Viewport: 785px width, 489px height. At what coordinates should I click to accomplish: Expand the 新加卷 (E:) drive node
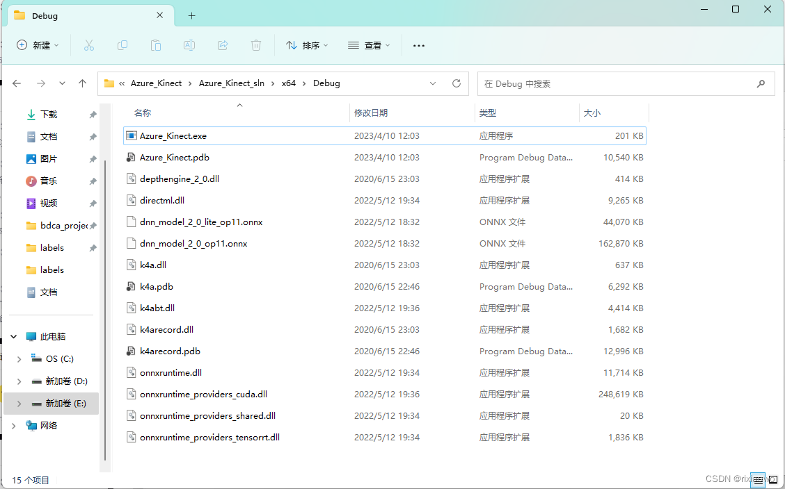click(x=19, y=403)
